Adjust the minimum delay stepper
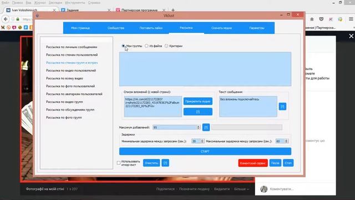The width and height of the screenshot is (355, 200). tap(202, 141)
